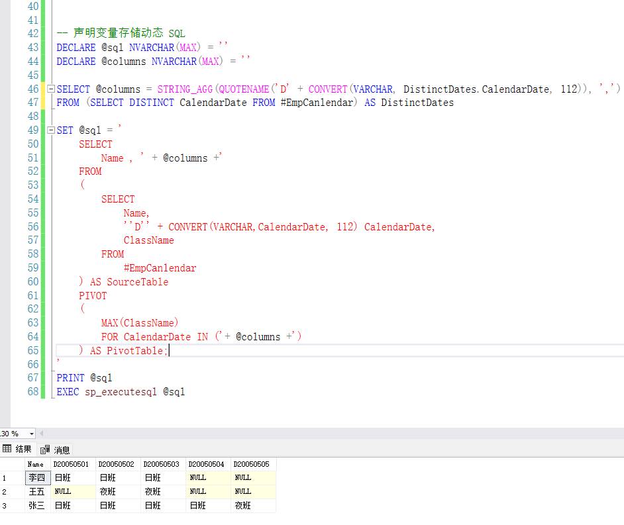The image size is (624, 525).
Task: Click 李四's NULL cell under D20050504
Action: [208, 478]
